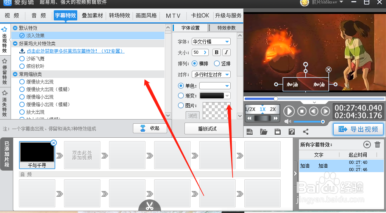Click the volume speaker icon
386x213 pixels.
[288, 121]
